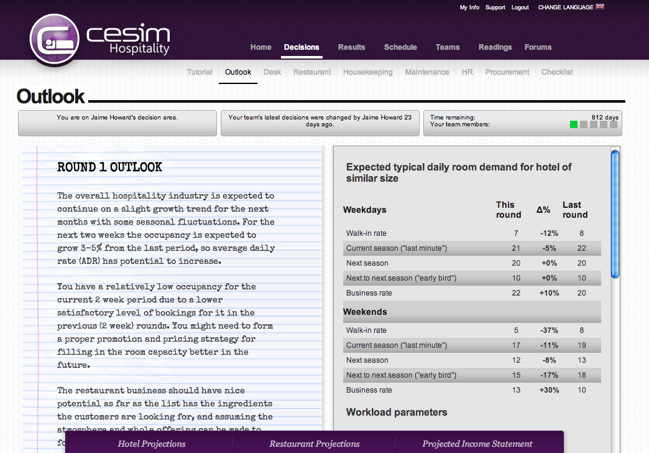The height and width of the screenshot is (453, 649).
Task: Switch to the Checklist tab
Action: pyautogui.click(x=557, y=72)
